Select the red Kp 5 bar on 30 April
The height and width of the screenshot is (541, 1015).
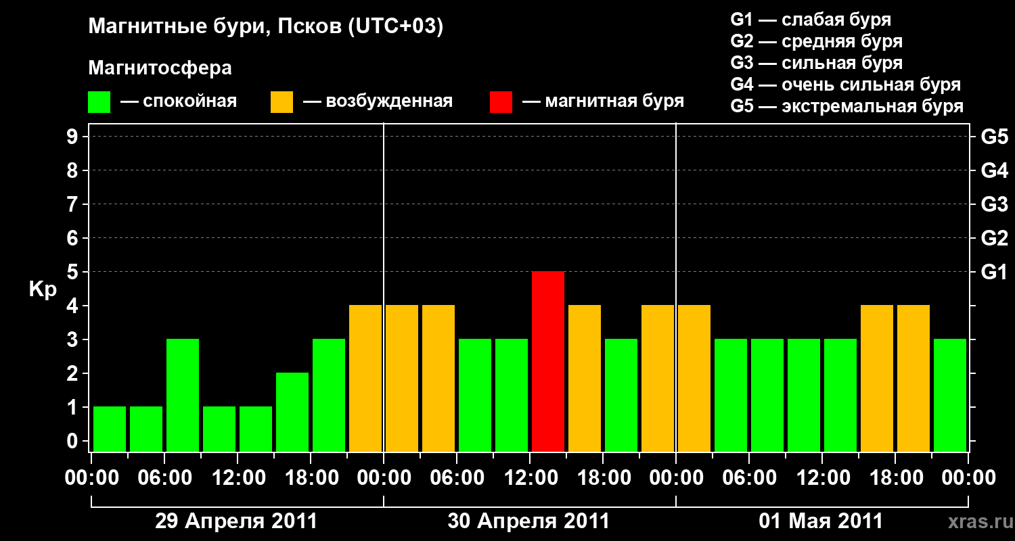pos(548,361)
